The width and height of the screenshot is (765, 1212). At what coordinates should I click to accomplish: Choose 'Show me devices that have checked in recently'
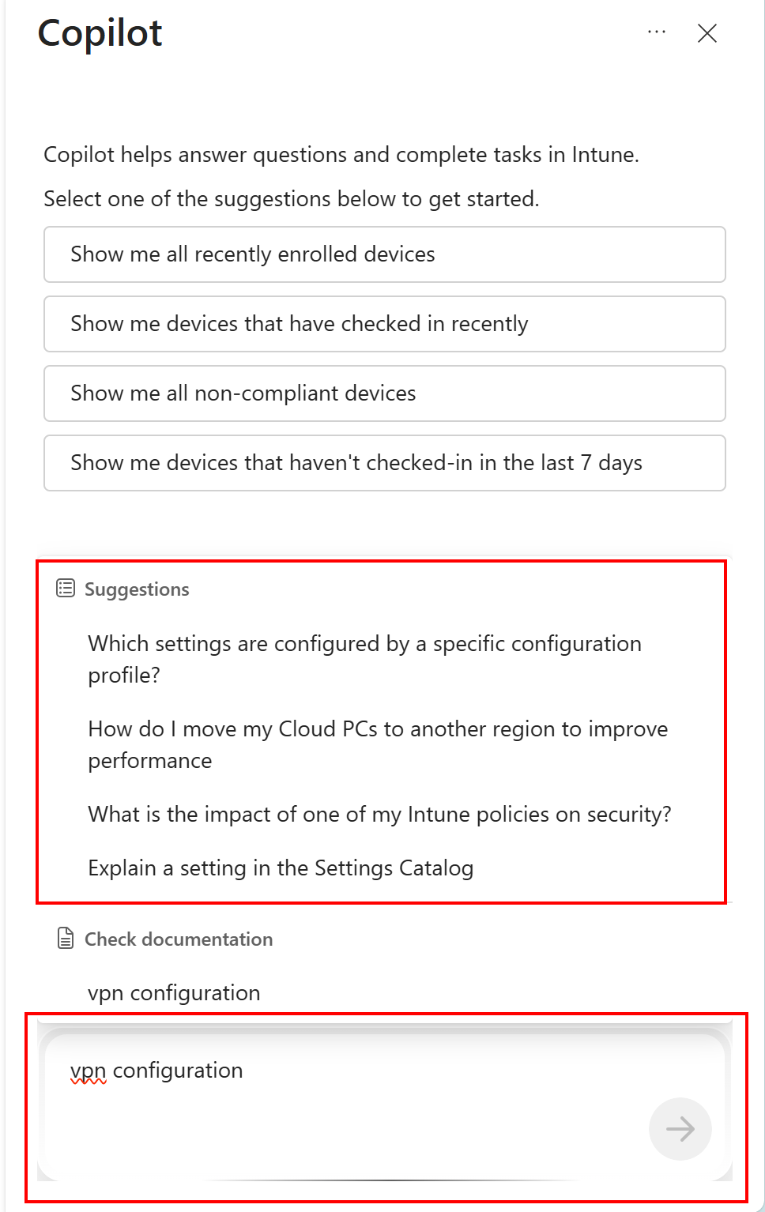384,324
